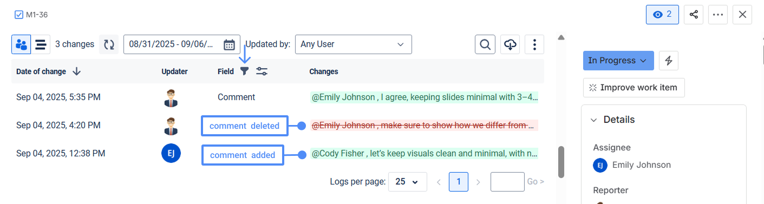Click the search magnifier button
Image resolution: width=764 pixels, height=204 pixels.
point(485,44)
